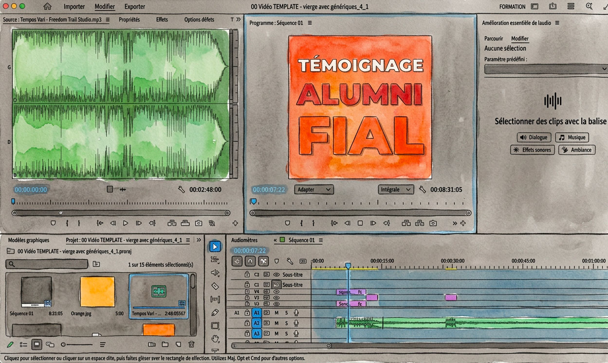Open Quick Export share icon

tap(553, 6)
